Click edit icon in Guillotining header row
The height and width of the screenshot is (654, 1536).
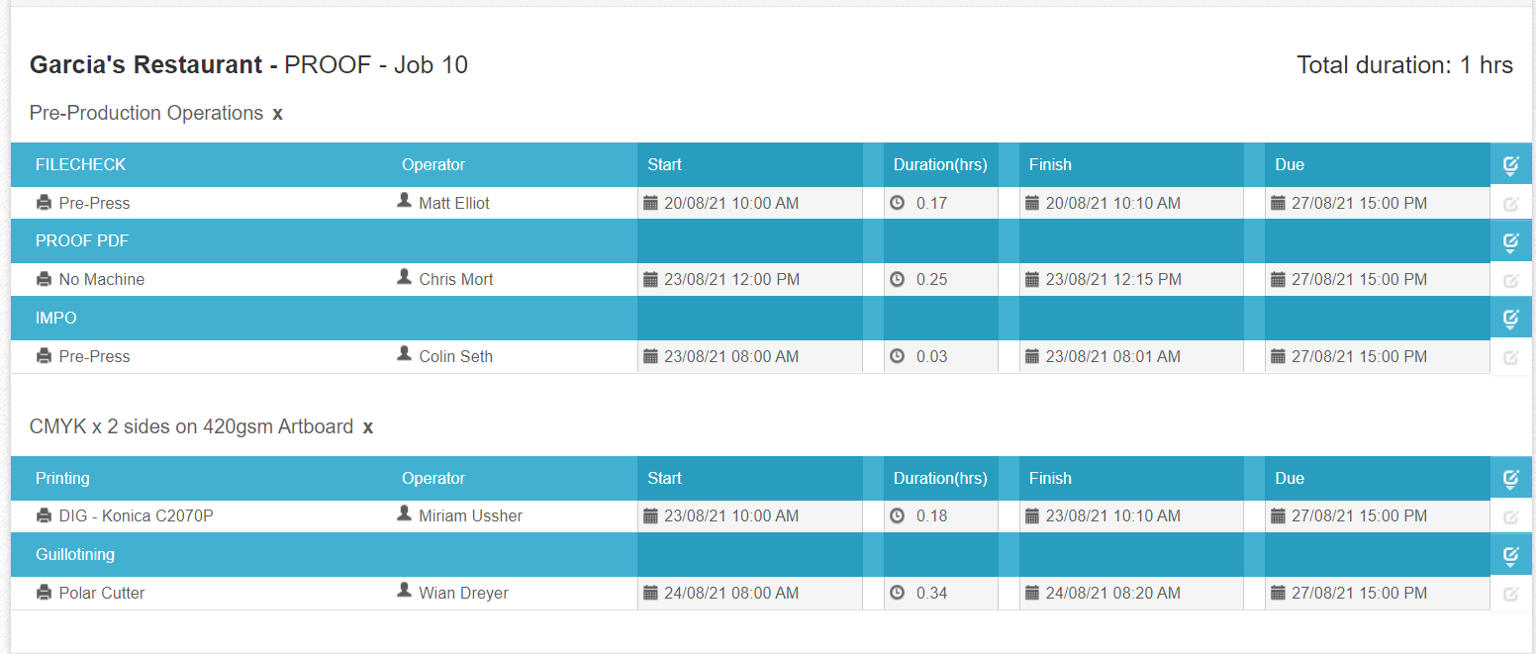tap(1510, 555)
